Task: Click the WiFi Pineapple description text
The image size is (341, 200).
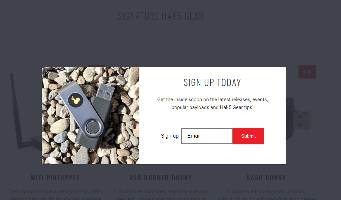Action: pos(55,195)
